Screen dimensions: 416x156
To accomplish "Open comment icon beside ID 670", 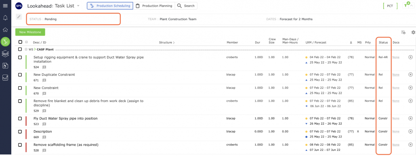I will 44,94.
